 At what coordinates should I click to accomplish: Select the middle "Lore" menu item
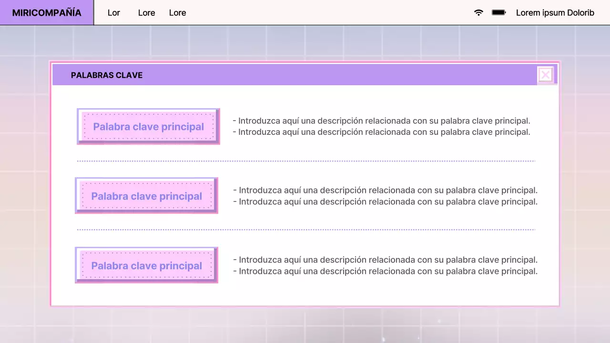tap(146, 13)
